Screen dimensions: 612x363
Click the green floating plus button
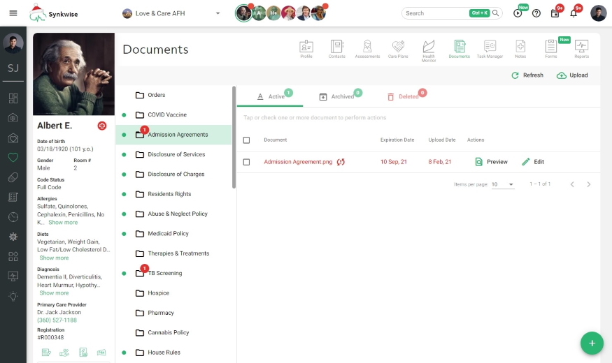(592, 343)
